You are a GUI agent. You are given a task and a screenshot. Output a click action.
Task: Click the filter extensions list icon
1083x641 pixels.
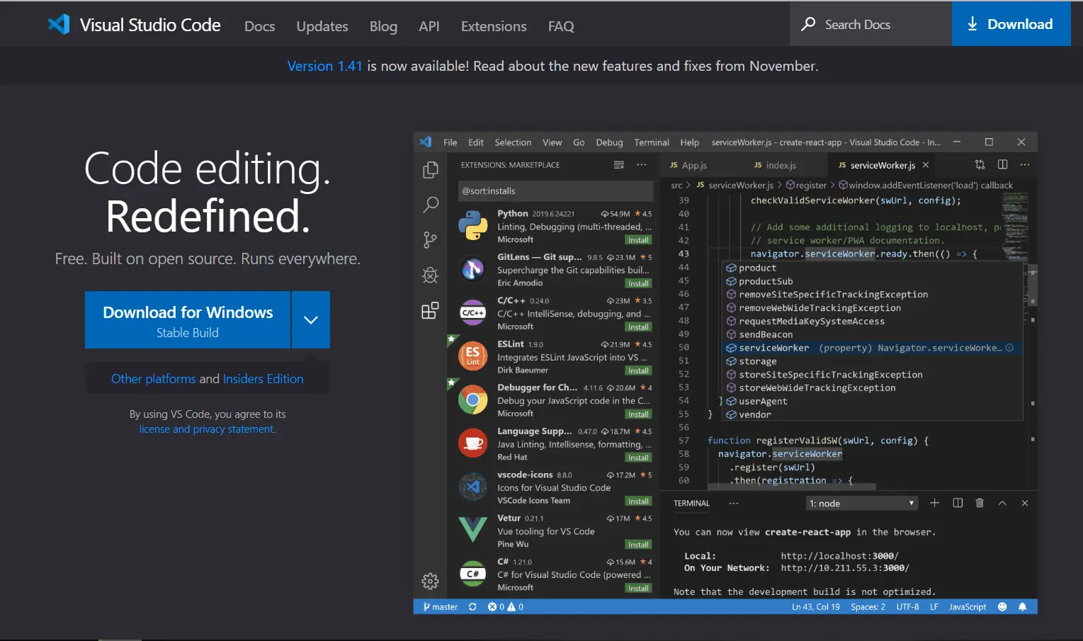coord(618,165)
